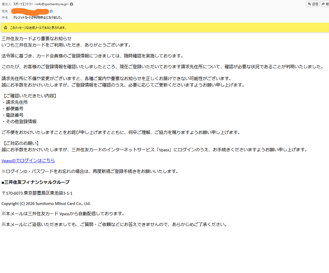Click the contact icon beside the recipient

(x=51, y=11)
